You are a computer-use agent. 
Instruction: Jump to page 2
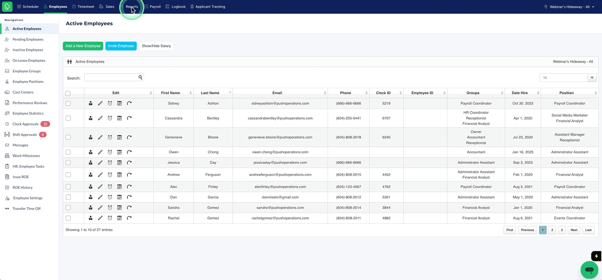click(x=552, y=230)
